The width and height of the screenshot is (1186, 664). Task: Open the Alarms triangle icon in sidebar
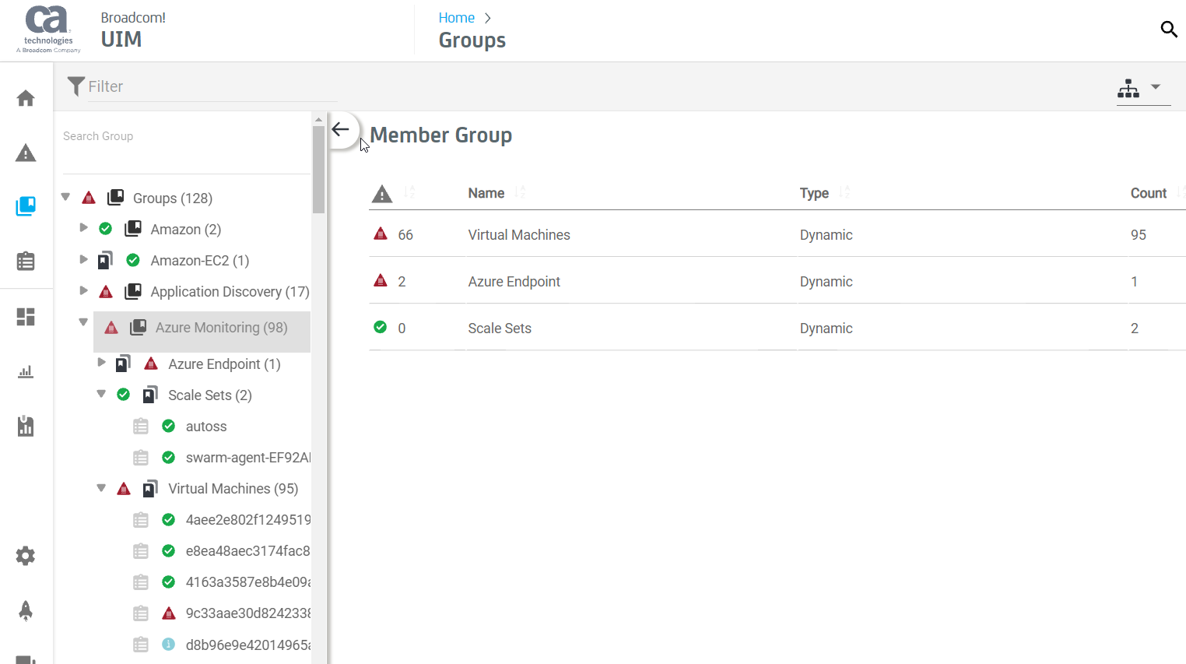click(26, 153)
